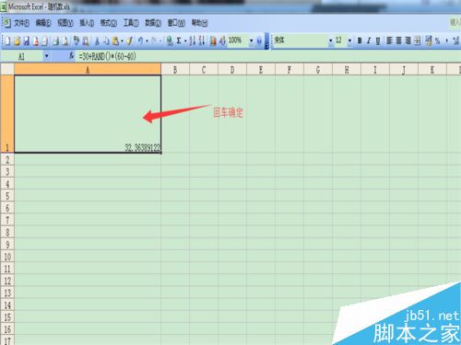461x345 pixels.
Task: Expand the Paste options dropdown arrow
Action: pos(122,41)
